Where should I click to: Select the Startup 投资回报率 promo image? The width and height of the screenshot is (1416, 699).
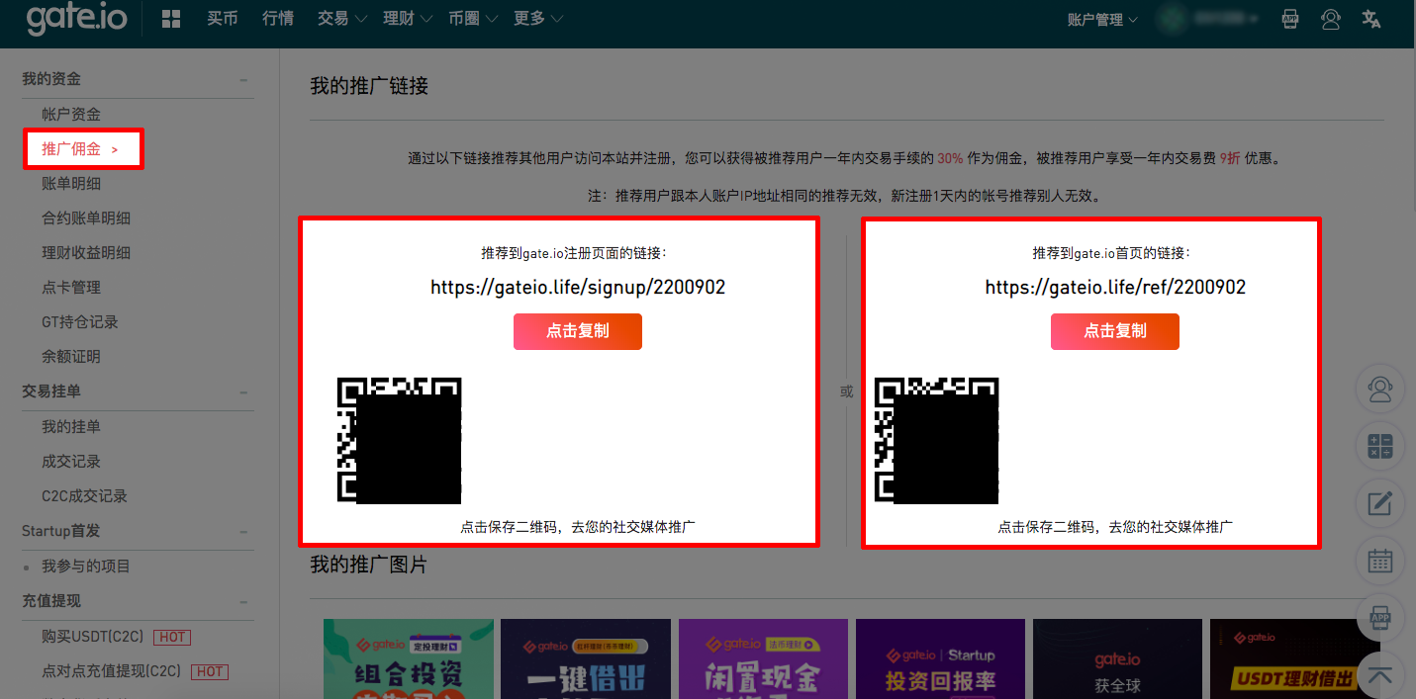tap(940, 658)
